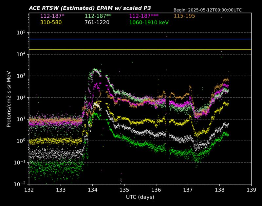
Task: Click the x-axis label 'UTC (days)'
Action: coord(140,197)
